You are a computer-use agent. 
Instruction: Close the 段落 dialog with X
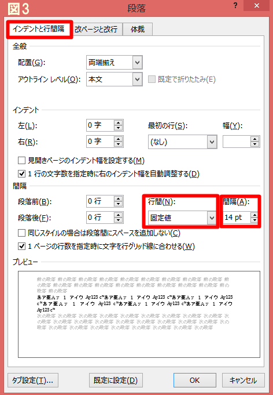click(257, 6)
